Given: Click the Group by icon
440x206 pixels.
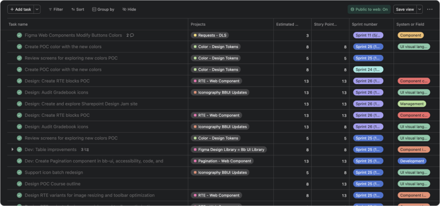Looking at the screenshot, I should tap(94, 9).
